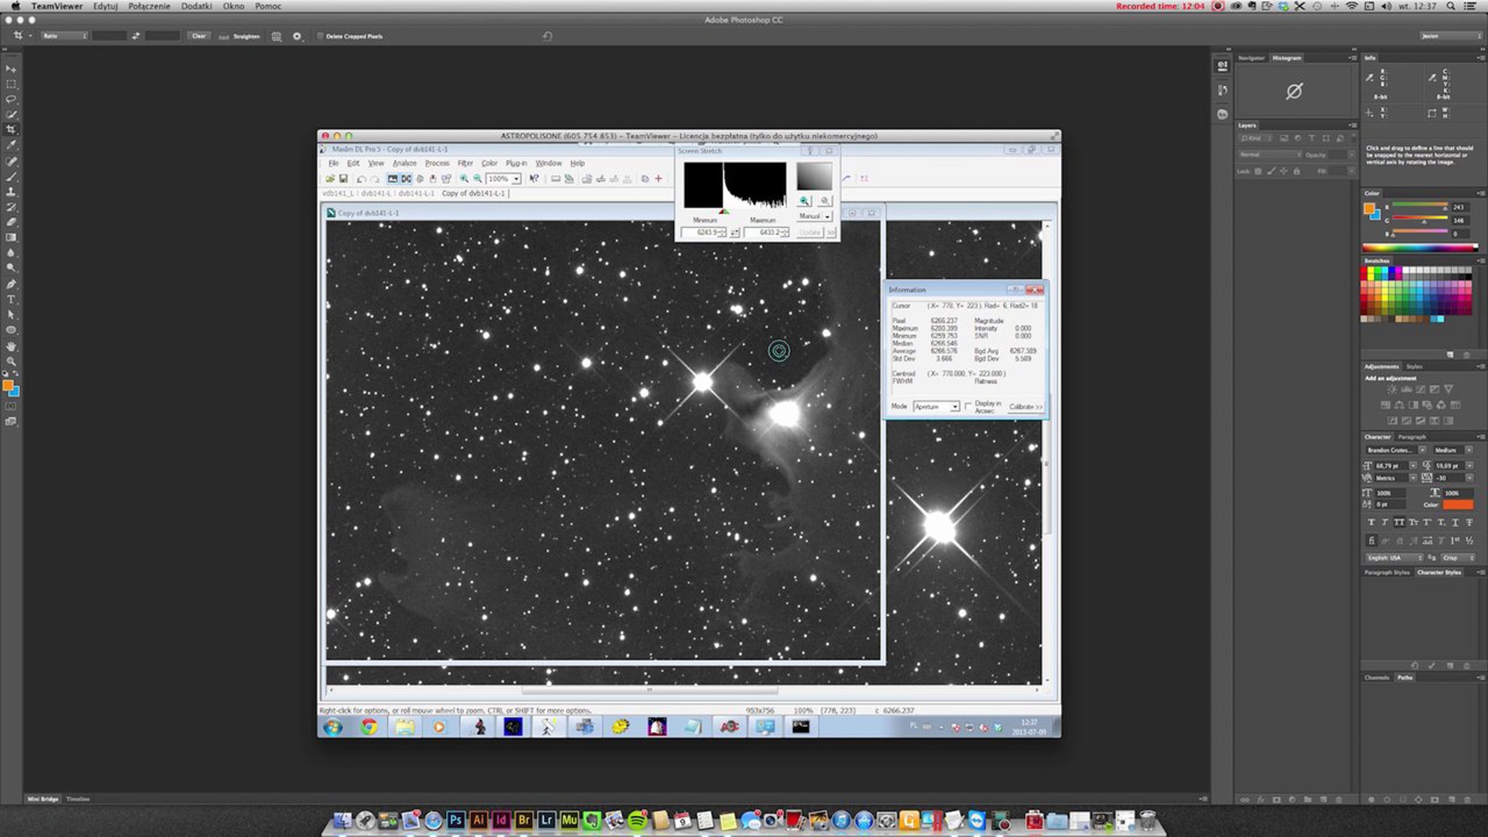
Task: Select the Gradient tool
Action: (11, 237)
